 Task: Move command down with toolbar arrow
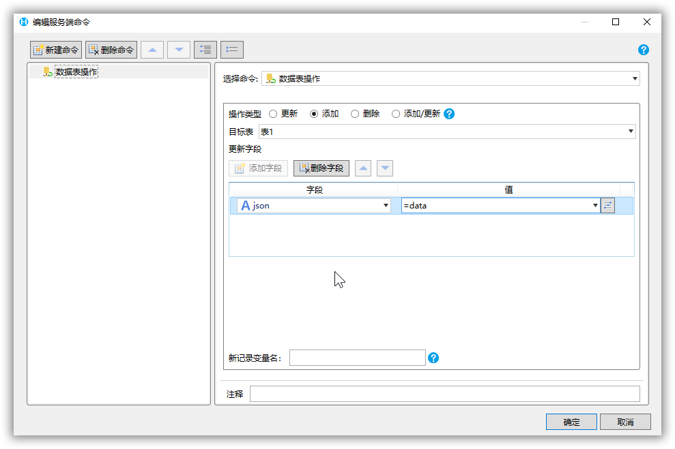coord(179,50)
